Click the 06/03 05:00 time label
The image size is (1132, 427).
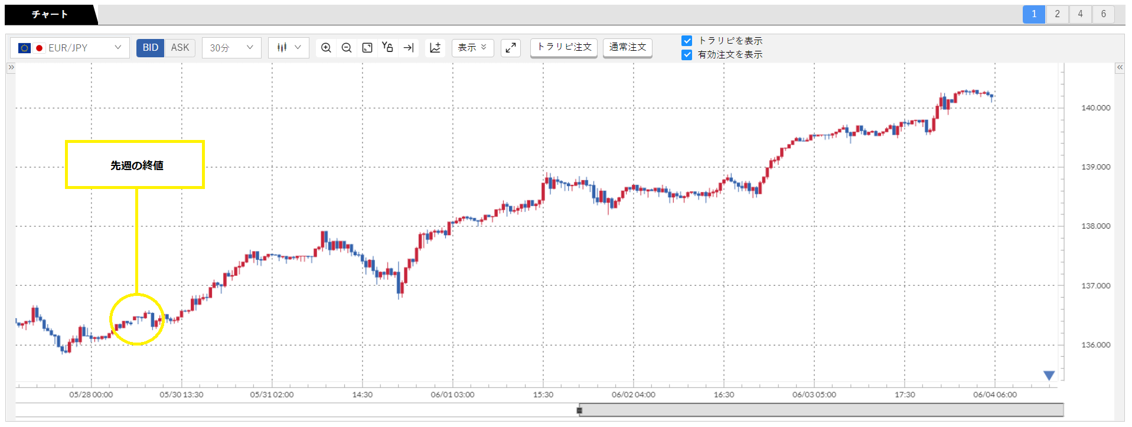814,395
